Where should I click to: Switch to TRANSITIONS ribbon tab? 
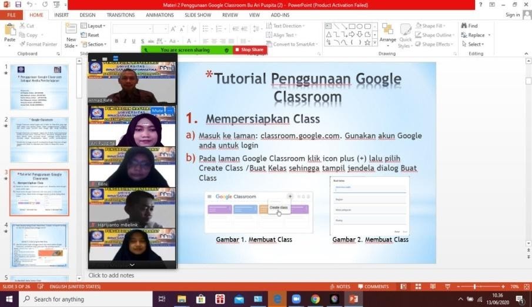coord(121,15)
